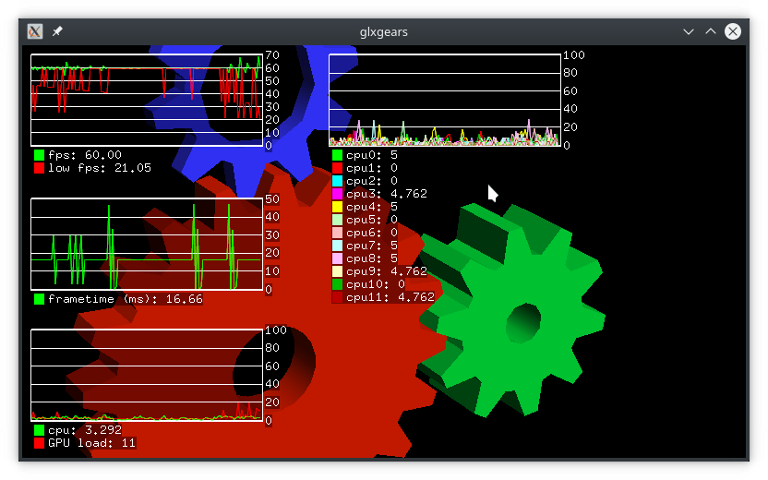Click the cpu4 yellow legend swatch
Screen dimensions: 768x480
[x=338, y=207]
